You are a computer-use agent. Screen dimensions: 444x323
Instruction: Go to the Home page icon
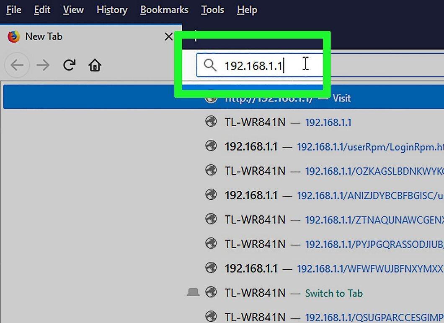coord(95,65)
